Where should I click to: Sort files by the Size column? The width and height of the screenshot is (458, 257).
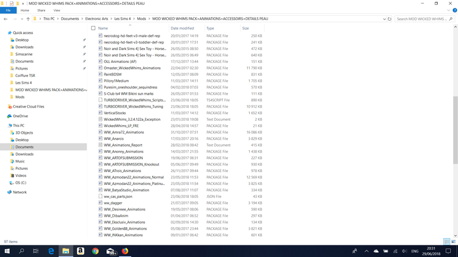[245, 28]
